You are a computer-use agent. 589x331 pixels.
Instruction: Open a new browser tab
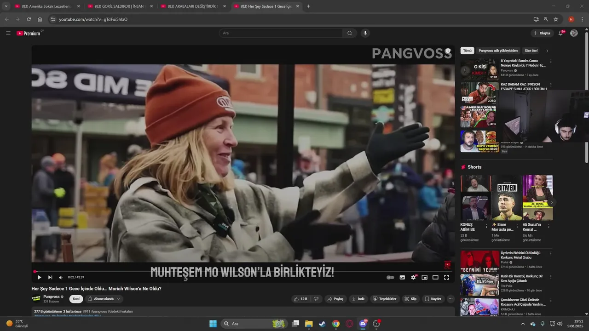coord(308,6)
